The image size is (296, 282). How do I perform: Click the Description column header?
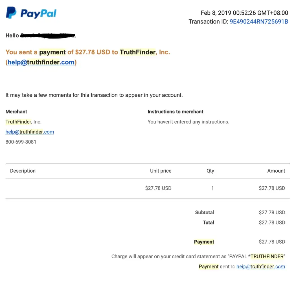[x=23, y=171]
